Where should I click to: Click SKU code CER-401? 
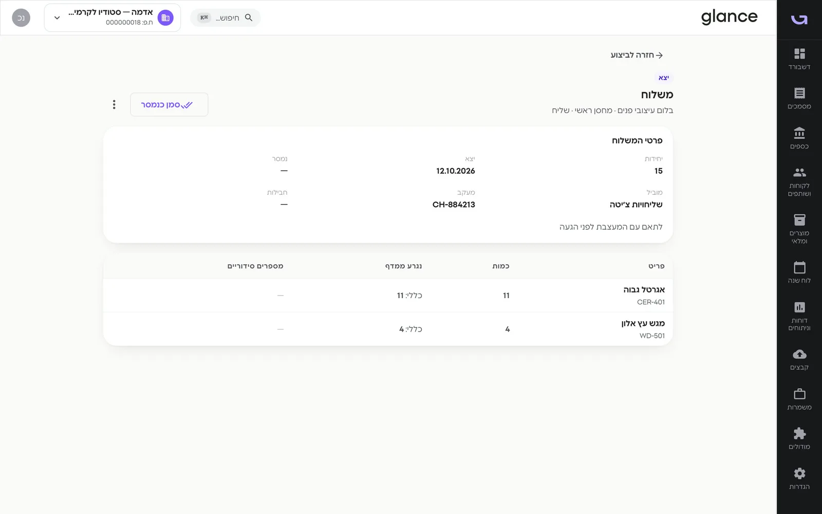coord(651,302)
